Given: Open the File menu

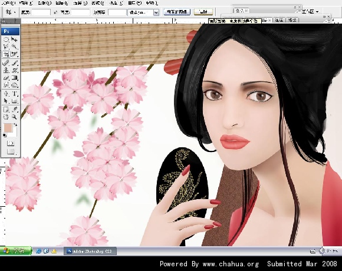Looking at the screenshot, I should click(9, 3).
